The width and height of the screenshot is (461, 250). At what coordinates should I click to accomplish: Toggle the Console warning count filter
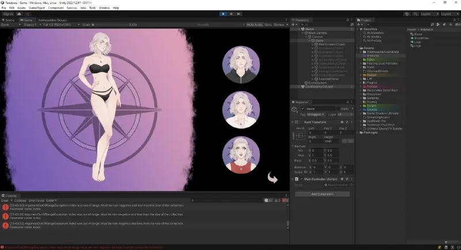point(277,200)
